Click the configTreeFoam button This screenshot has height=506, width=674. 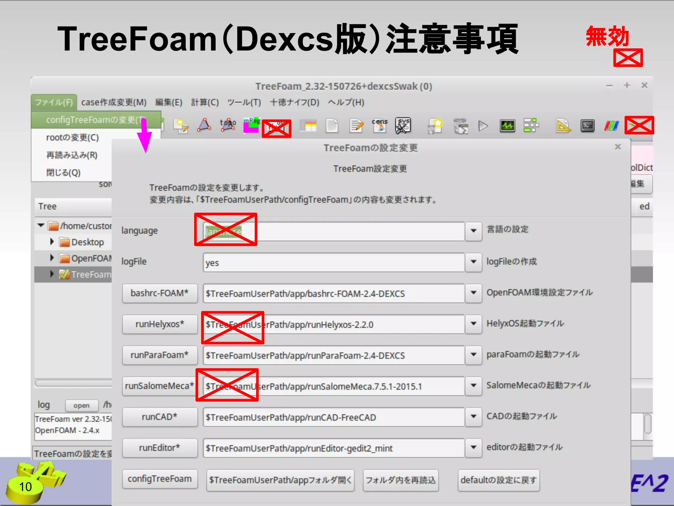pyautogui.click(x=160, y=479)
